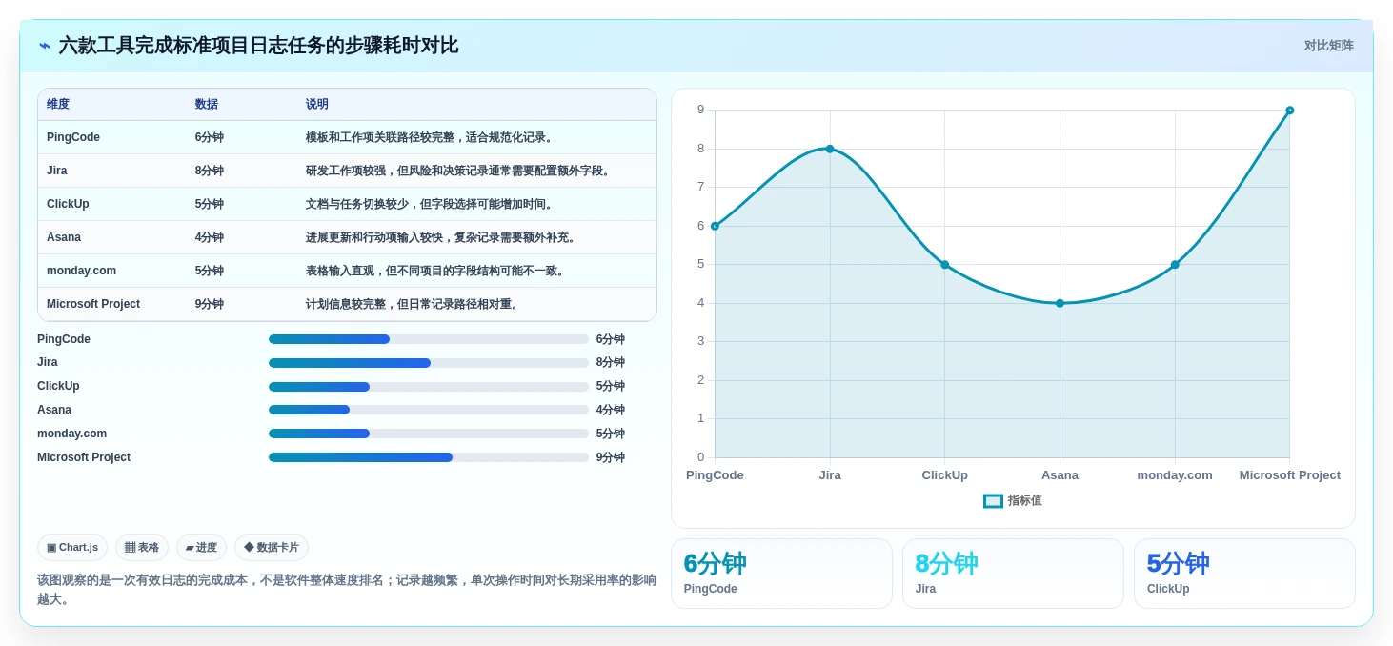The image size is (1393, 646).
Task: Click the ClickUp progress bar
Action: coord(429,387)
